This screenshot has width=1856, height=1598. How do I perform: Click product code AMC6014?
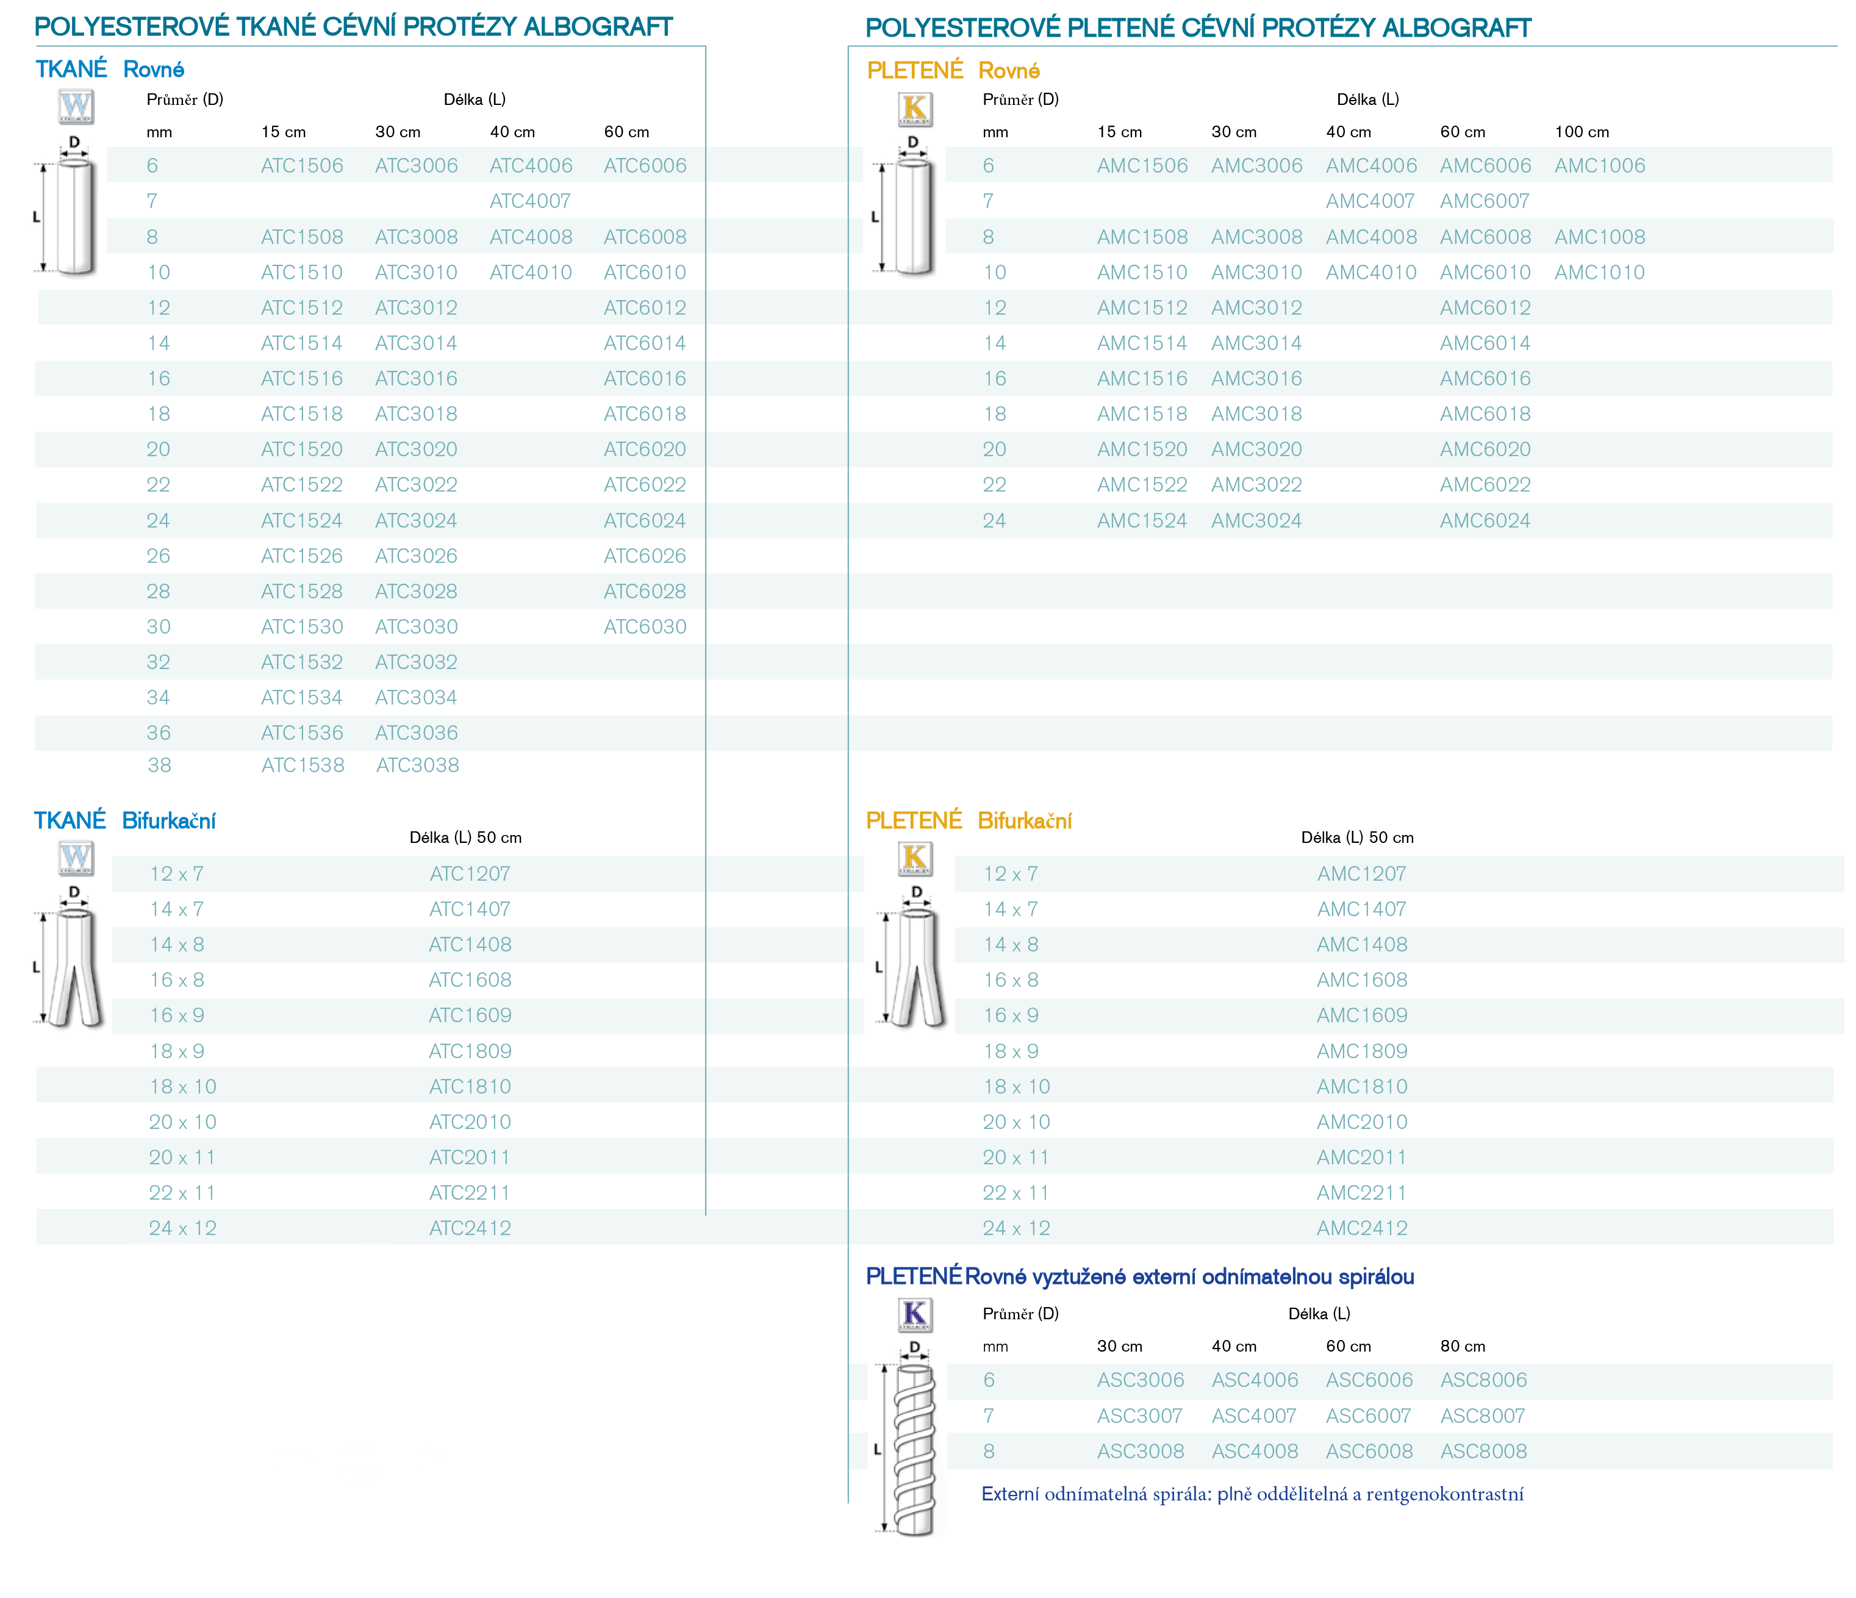click(1485, 343)
